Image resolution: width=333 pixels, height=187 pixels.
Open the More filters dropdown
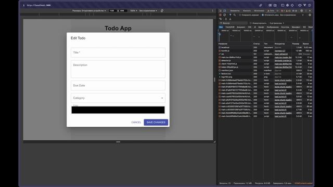[277, 23]
